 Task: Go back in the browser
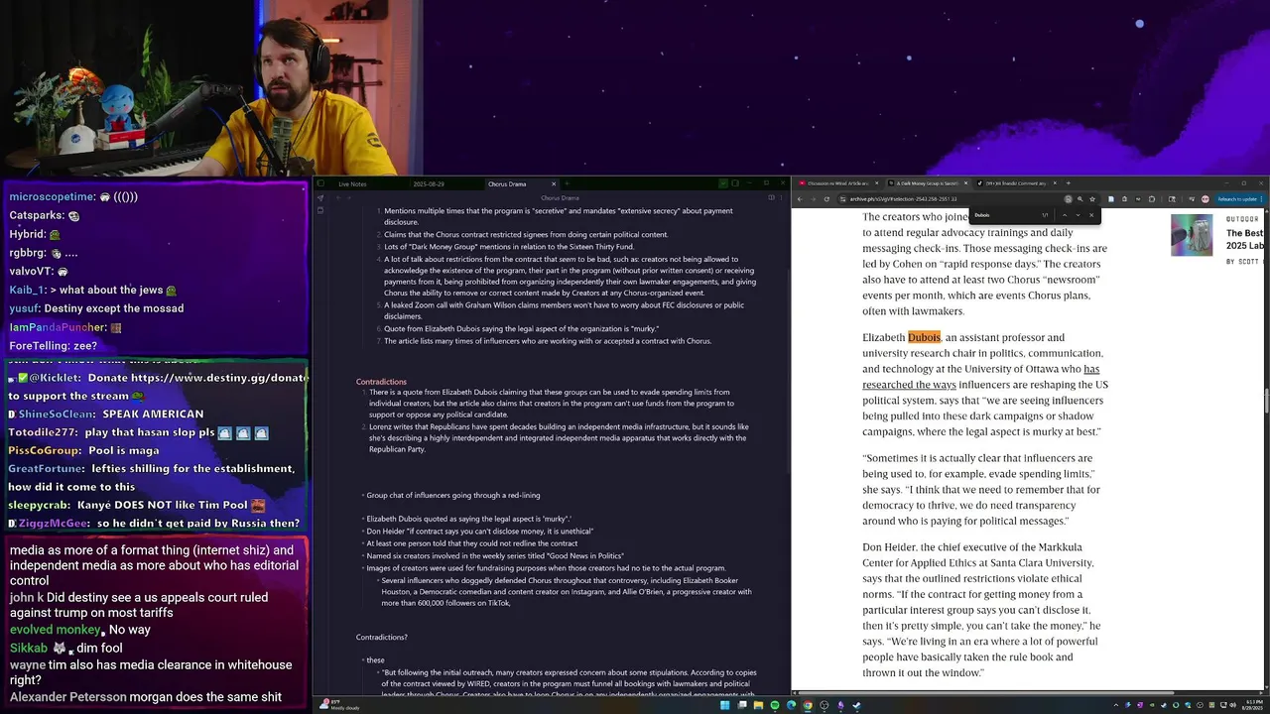click(800, 199)
